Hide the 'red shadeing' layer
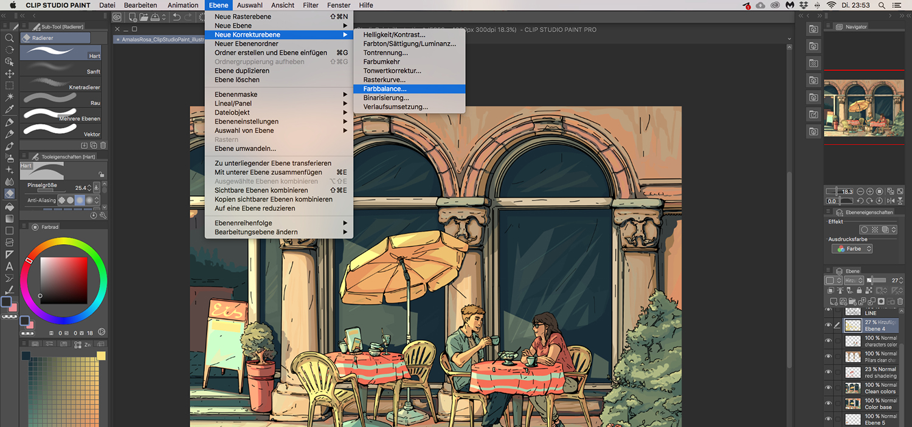Viewport: 912px width, 427px height. 828,372
